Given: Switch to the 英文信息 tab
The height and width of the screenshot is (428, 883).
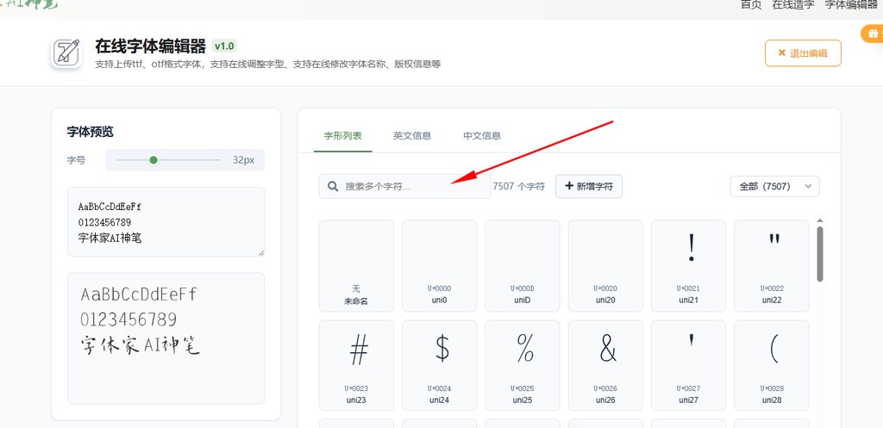Looking at the screenshot, I should [x=412, y=135].
